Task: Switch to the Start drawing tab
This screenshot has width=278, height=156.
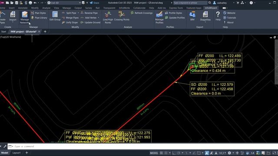Action: pyautogui.click(x=3, y=32)
